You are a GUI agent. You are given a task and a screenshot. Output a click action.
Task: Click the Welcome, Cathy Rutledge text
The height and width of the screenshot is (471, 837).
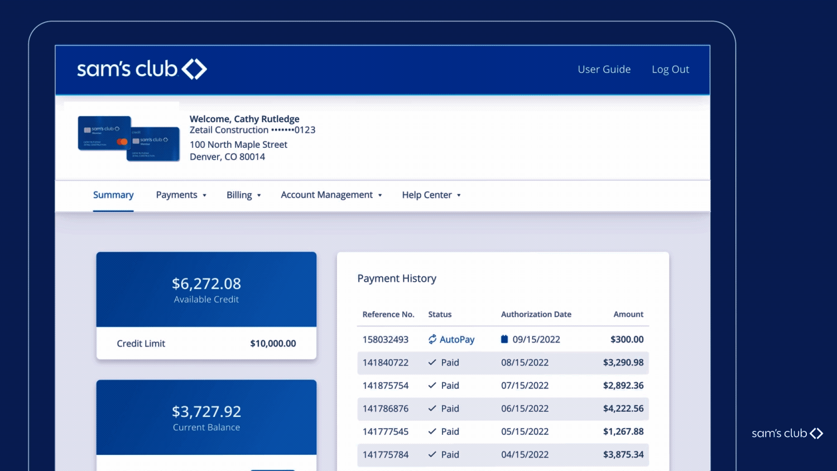coord(244,119)
